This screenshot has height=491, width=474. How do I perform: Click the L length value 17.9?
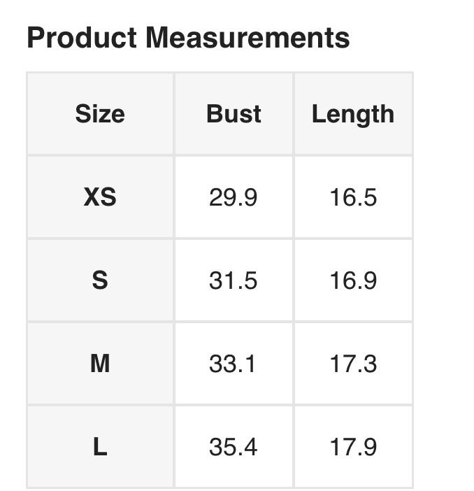point(353,447)
